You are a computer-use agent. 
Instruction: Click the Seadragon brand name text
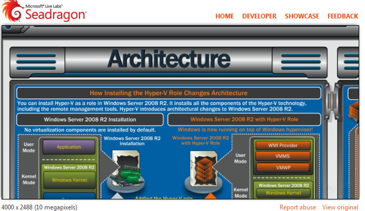(x=56, y=15)
